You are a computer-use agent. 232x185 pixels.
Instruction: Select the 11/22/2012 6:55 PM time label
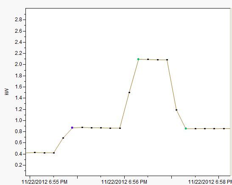click(x=45, y=182)
